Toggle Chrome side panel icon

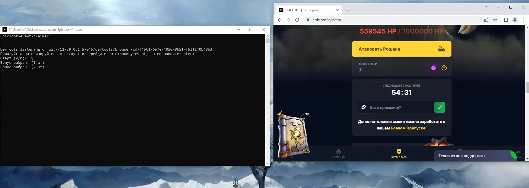click(x=506, y=20)
